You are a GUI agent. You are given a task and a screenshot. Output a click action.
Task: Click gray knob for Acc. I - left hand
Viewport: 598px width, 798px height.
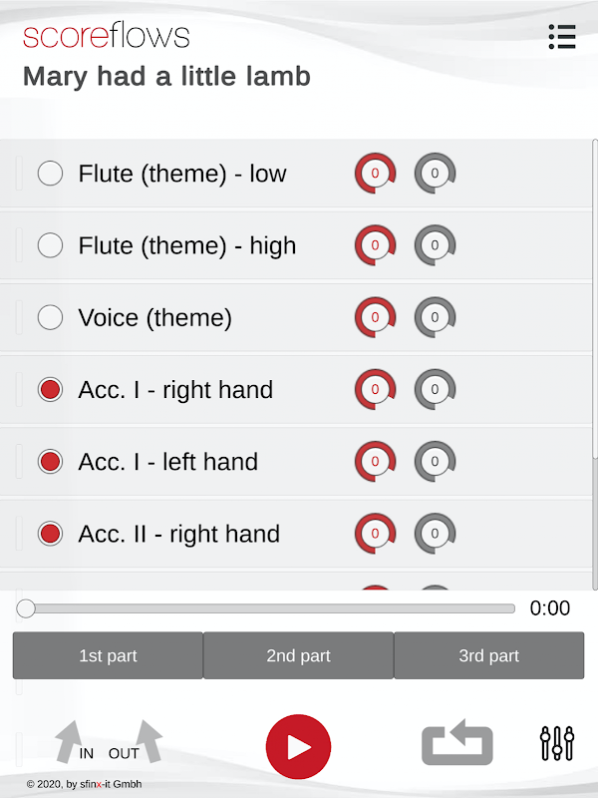(x=435, y=461)
